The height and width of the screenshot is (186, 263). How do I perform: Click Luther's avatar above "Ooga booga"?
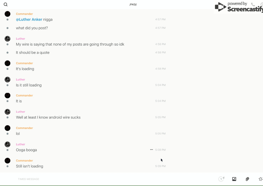(7, 144)
